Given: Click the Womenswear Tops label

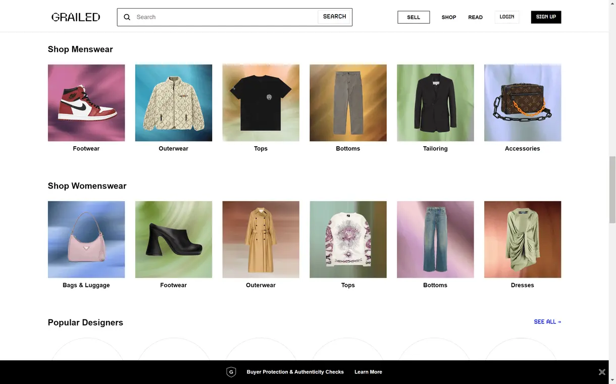Looking at the screenshot, I should click(x=348, y=285).
